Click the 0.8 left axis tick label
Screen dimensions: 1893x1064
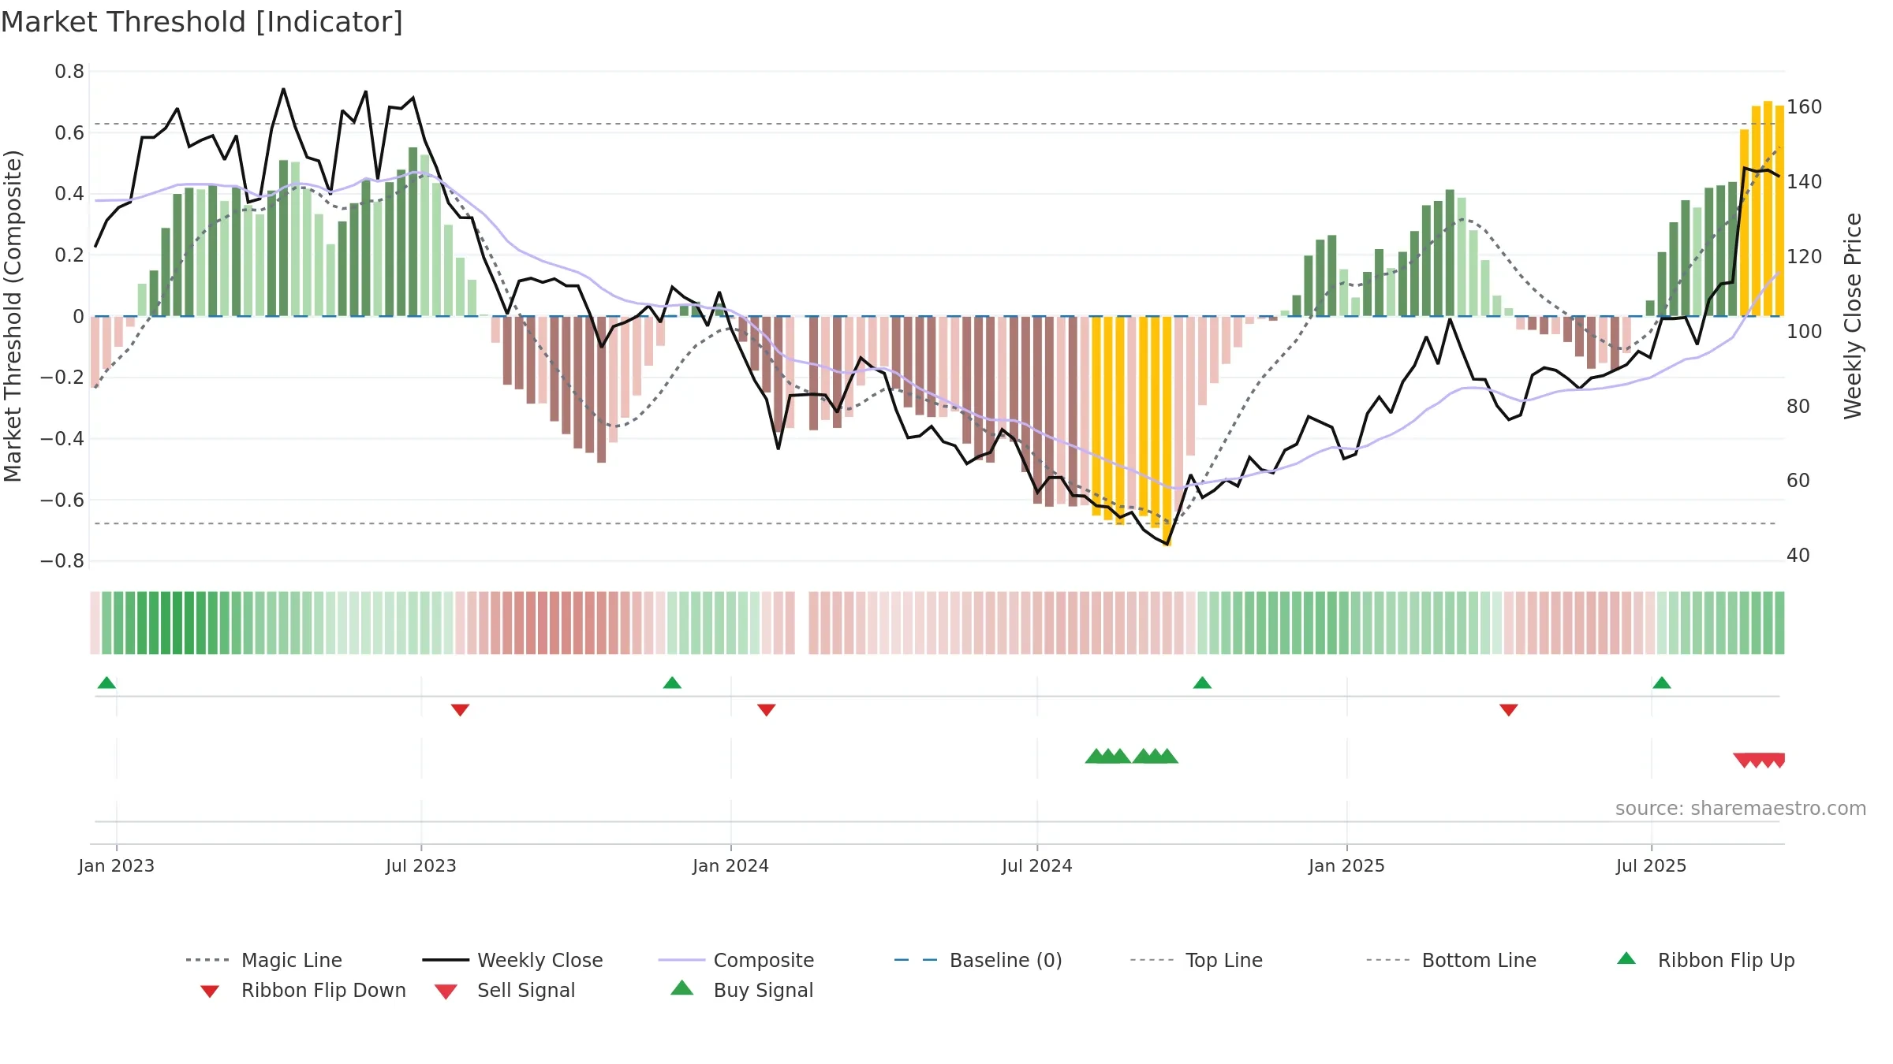(x=69, y=72)
